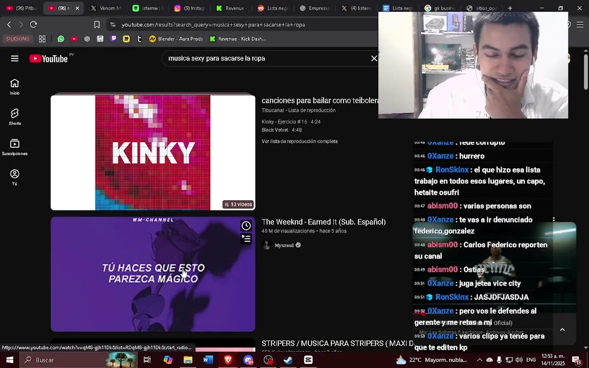Open a new browser tab

pos(510,8)
